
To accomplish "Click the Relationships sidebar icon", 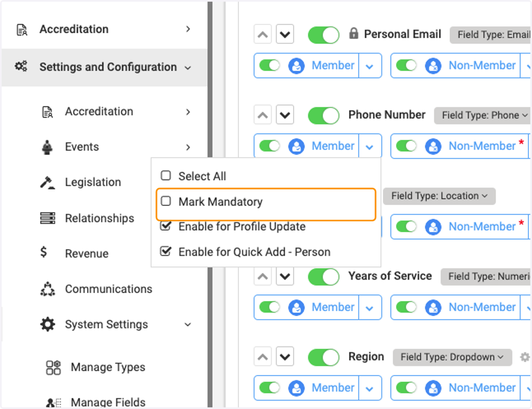I will [47, 218].
